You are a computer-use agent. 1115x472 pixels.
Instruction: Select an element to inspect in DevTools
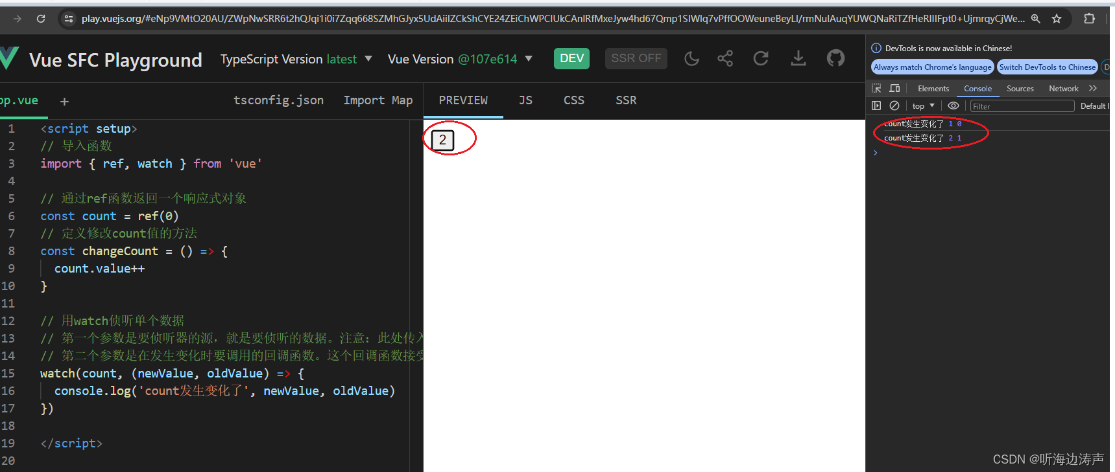(x=876, y=89)
